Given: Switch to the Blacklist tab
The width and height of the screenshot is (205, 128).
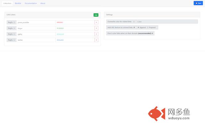Looking at the screenshot, I should coord(18,3).
